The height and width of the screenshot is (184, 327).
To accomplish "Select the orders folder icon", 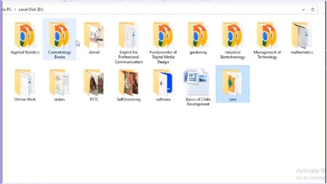I will tap(59, 82).
